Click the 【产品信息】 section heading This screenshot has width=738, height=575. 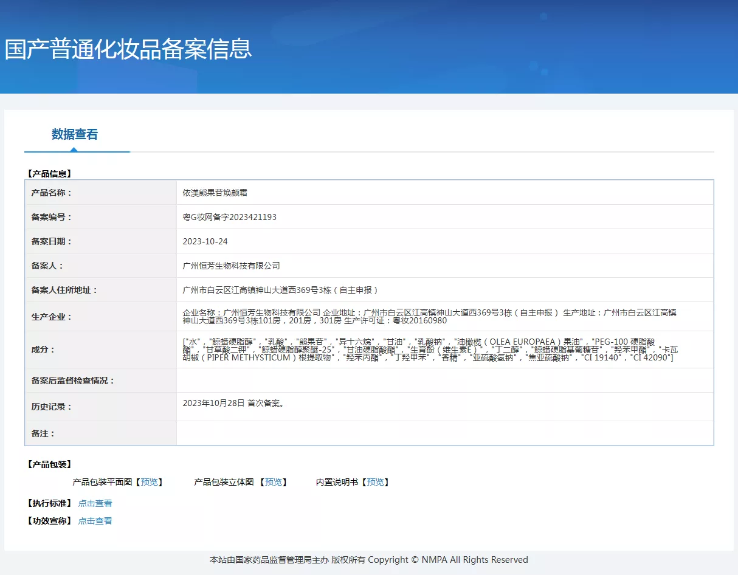[x=49, y=173]
